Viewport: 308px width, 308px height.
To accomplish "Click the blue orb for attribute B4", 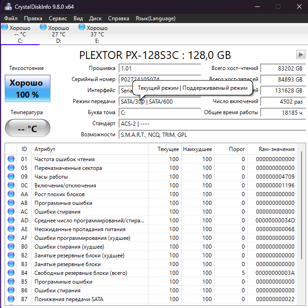I will [11, 273].
